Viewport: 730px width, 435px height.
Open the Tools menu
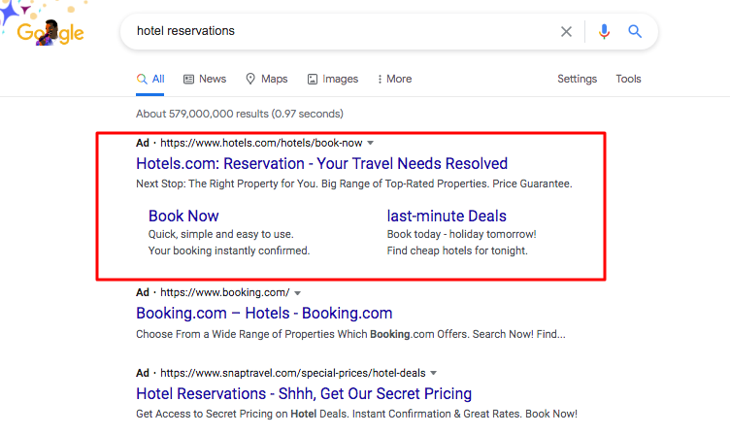coord(628,79)
